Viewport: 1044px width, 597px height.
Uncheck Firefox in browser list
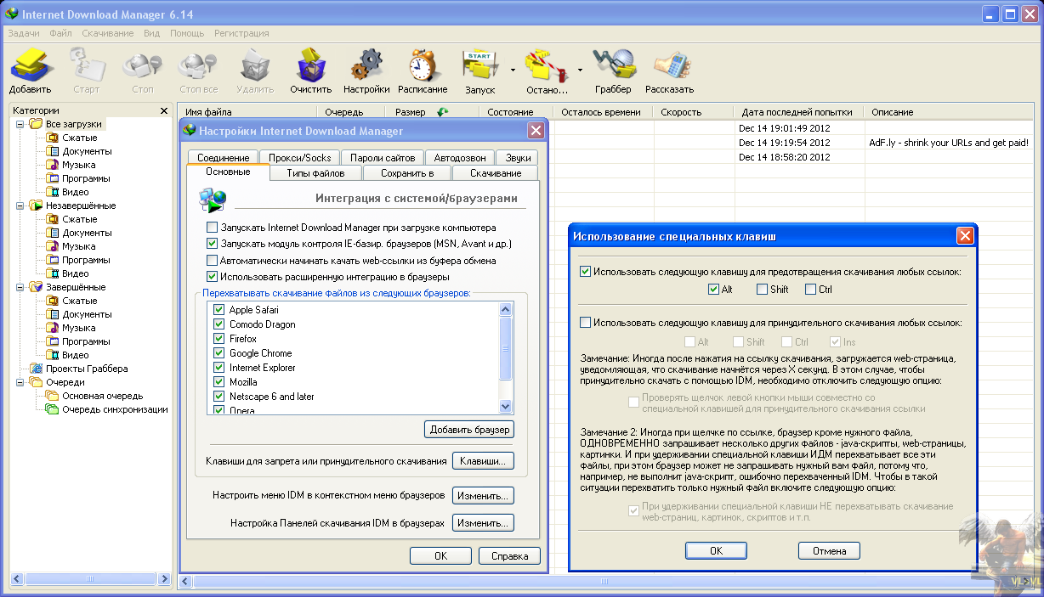219,339
